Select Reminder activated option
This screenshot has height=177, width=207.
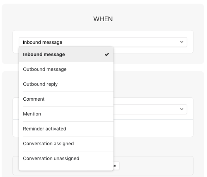coord(66,129)
